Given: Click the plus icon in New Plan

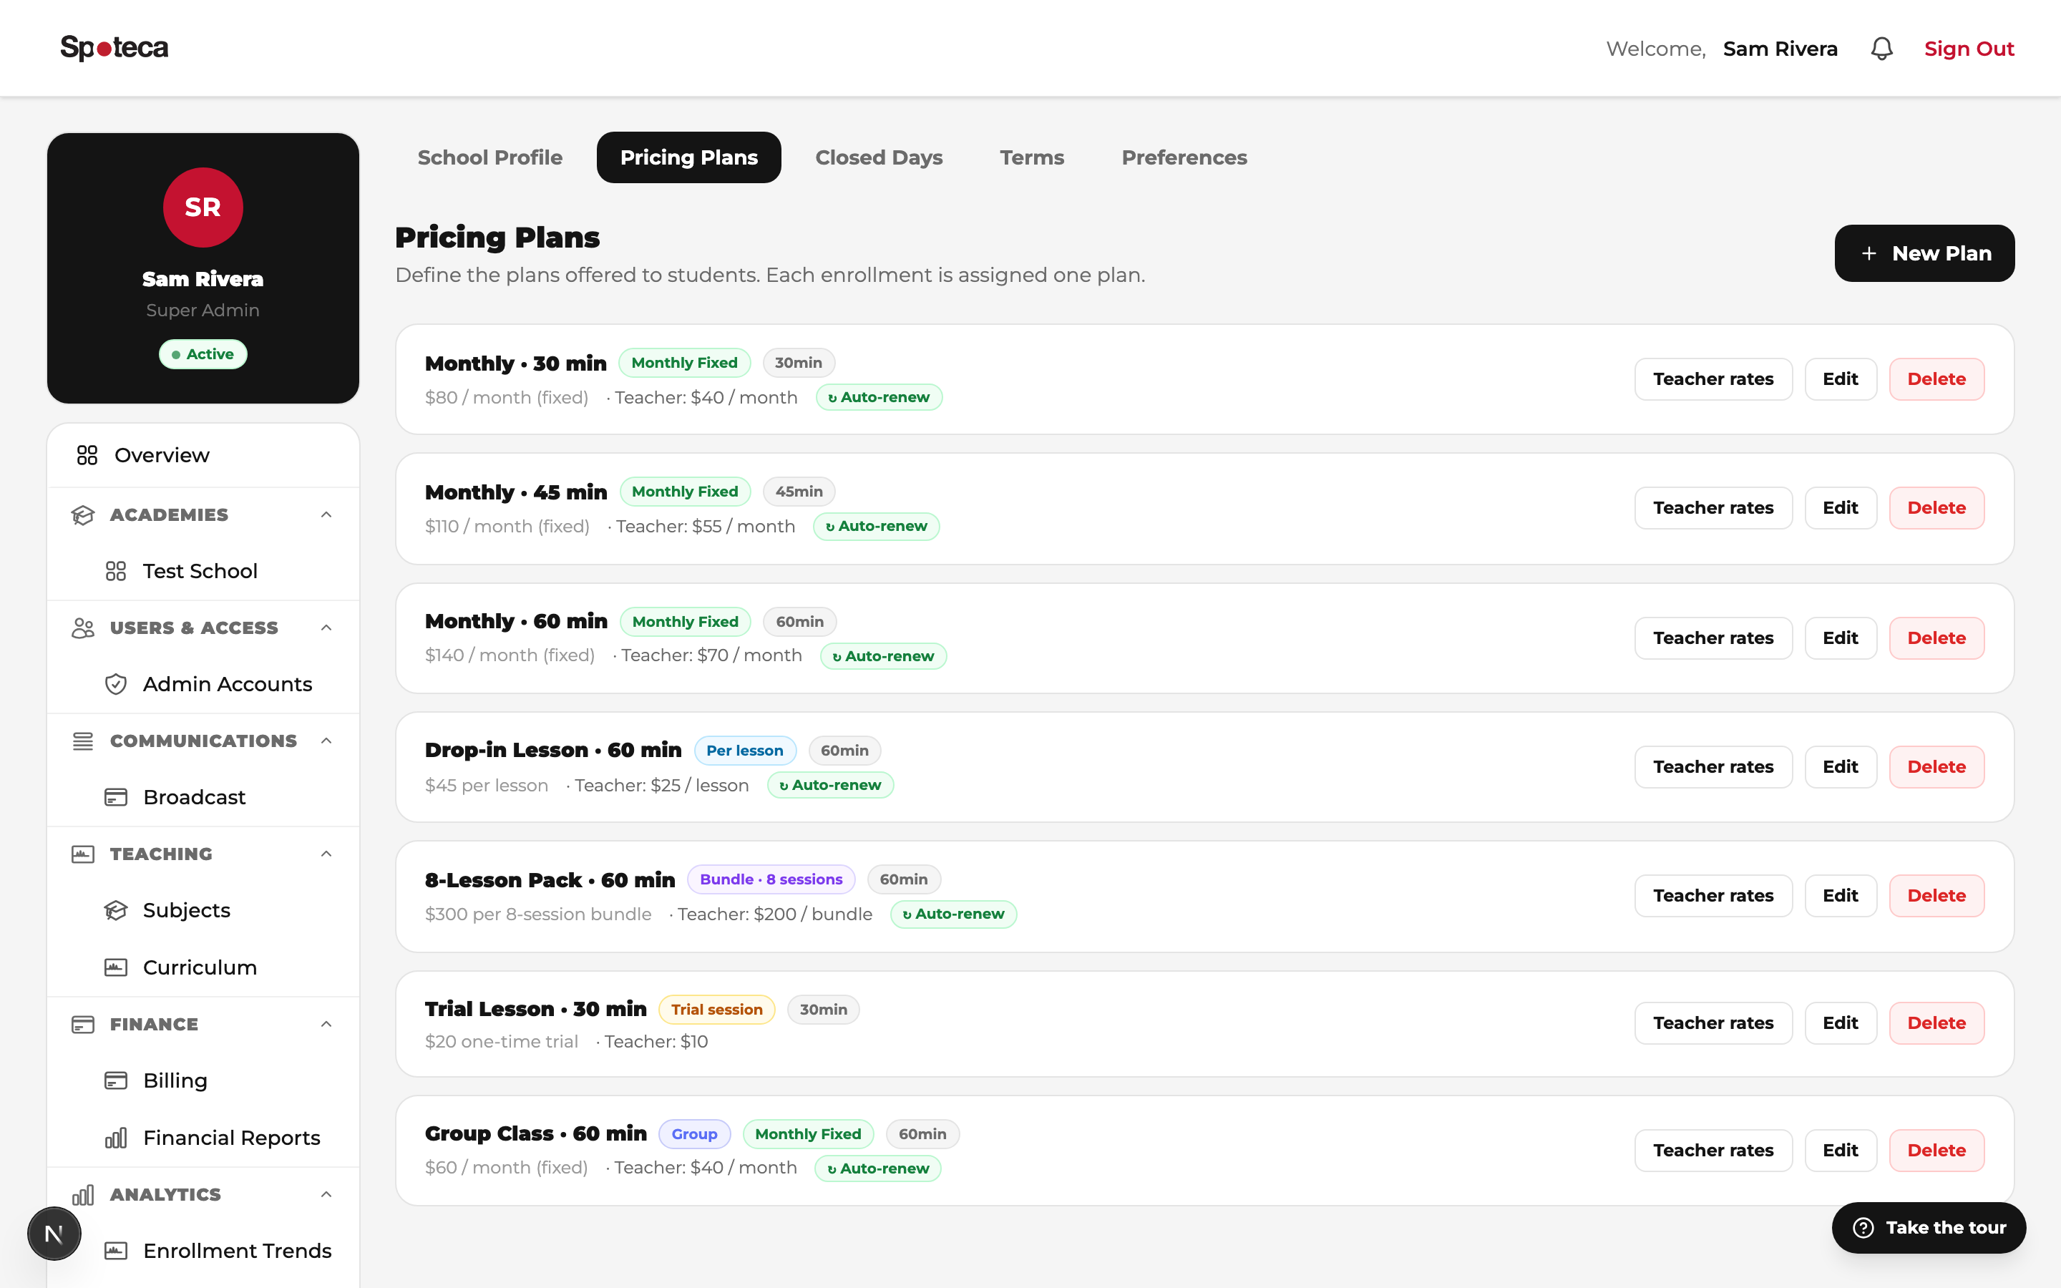Looking at the screenshot, I should [x=1868, y=253].
